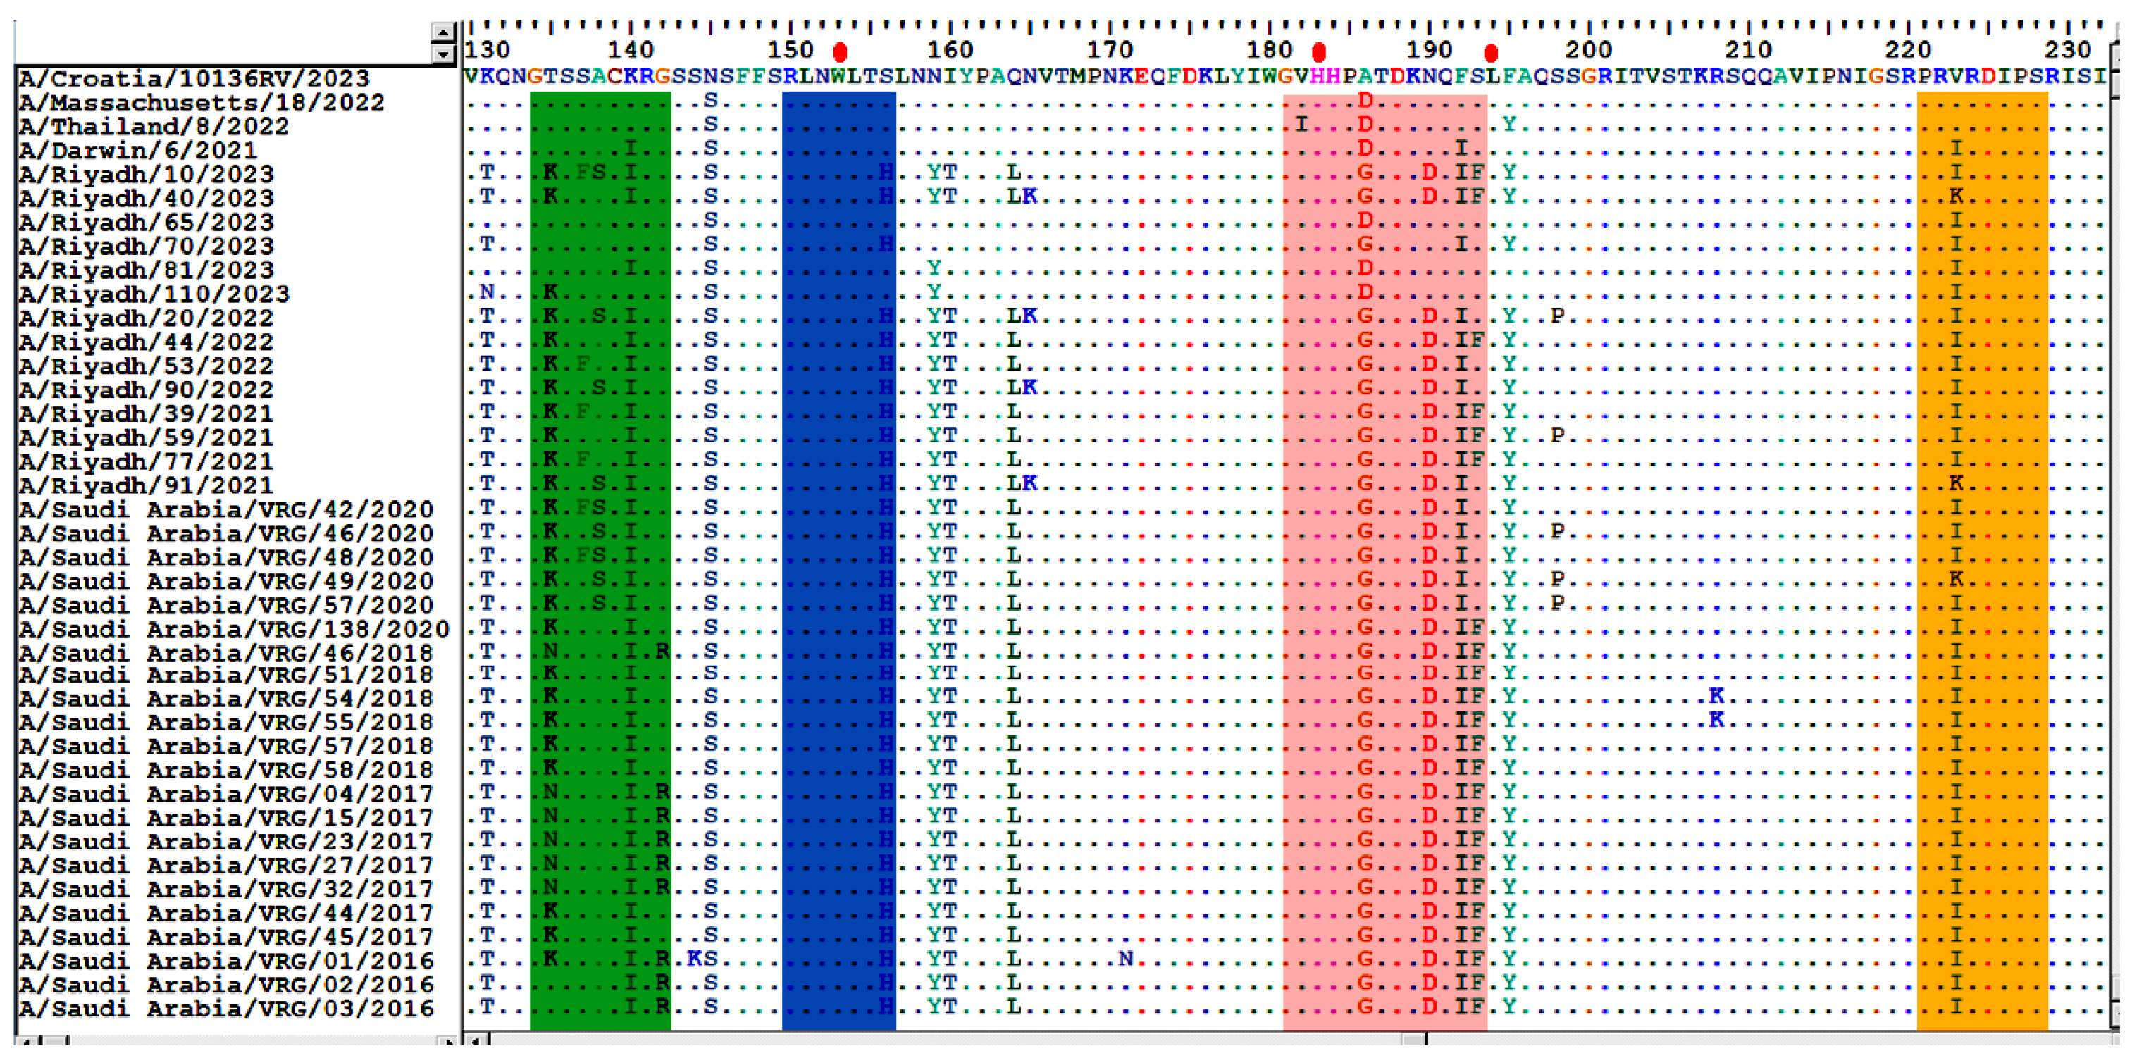Click the last row label A/Saudi Arabia/VRG/03/2016
This screenshot has height=1058, width=2132.
coord(226,1009)
